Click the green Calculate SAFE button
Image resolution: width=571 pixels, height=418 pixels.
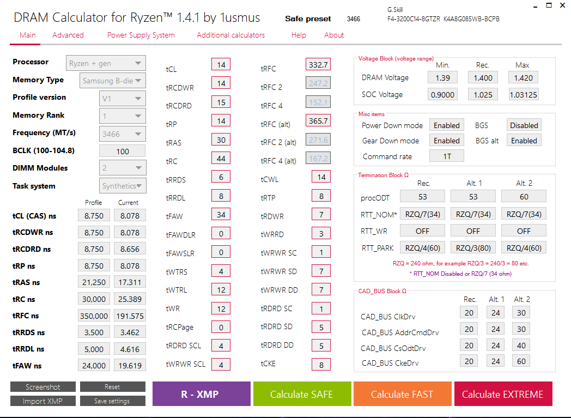point(302,394)
